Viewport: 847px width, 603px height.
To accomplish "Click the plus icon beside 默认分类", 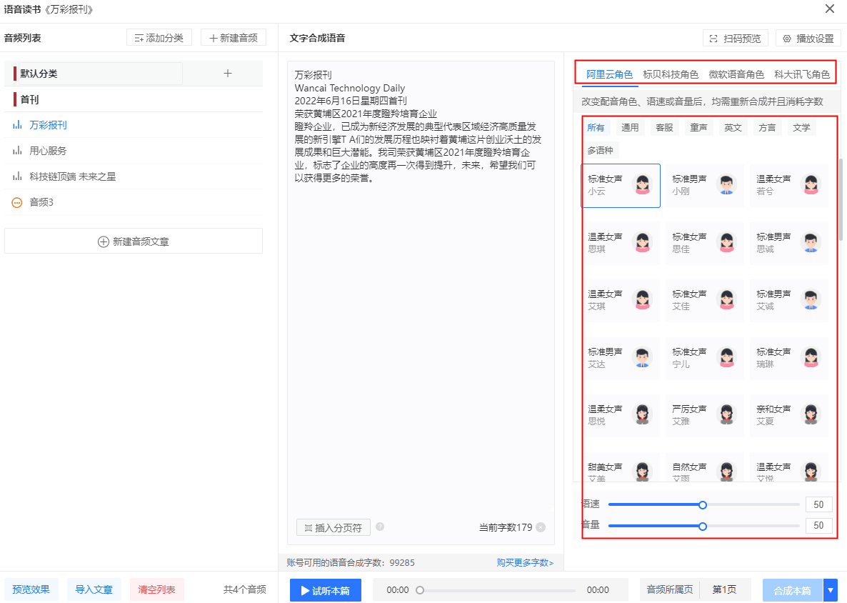I will tap(227, 74).
